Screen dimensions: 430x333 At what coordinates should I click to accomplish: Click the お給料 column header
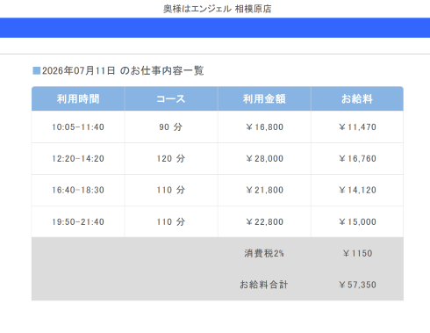click(x=357, y=98)
